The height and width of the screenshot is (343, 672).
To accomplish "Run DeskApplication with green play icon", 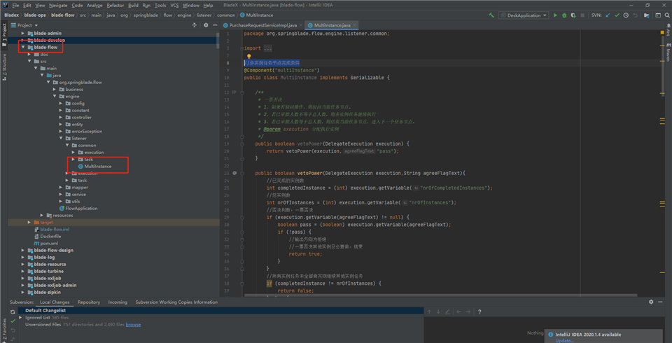I will coord(555,15).
